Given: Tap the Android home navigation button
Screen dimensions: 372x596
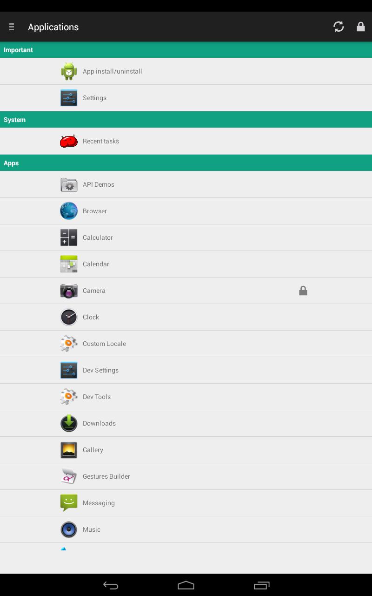Looking at the screenshot, I should click(x=186, y=585).
